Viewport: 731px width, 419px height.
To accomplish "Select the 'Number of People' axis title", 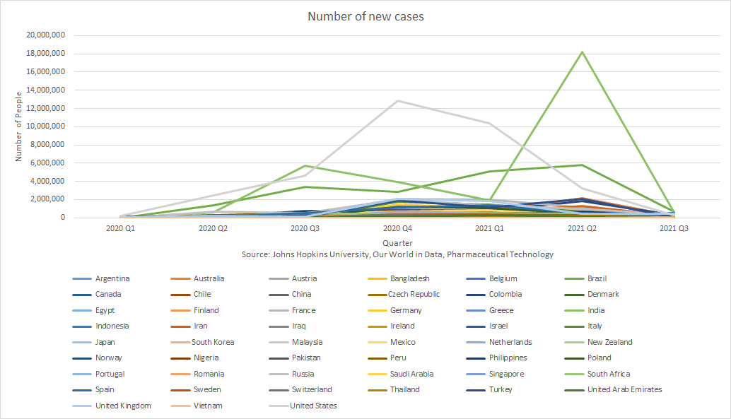I will point(20,126).
